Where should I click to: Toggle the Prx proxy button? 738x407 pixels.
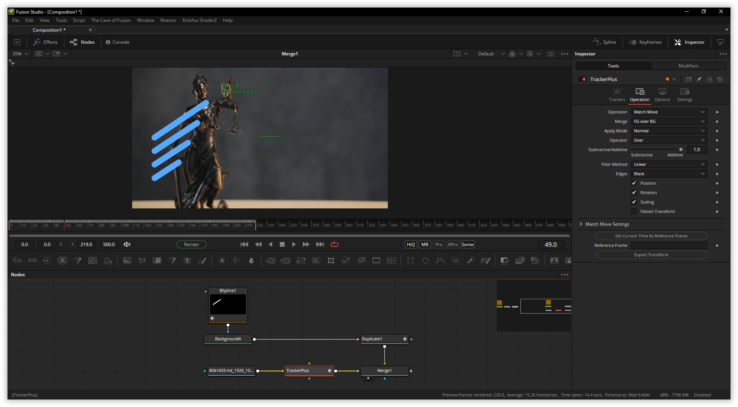pos(439,245)
